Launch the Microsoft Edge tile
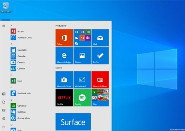This screenshot has width=185, height=131. (64, 56)
